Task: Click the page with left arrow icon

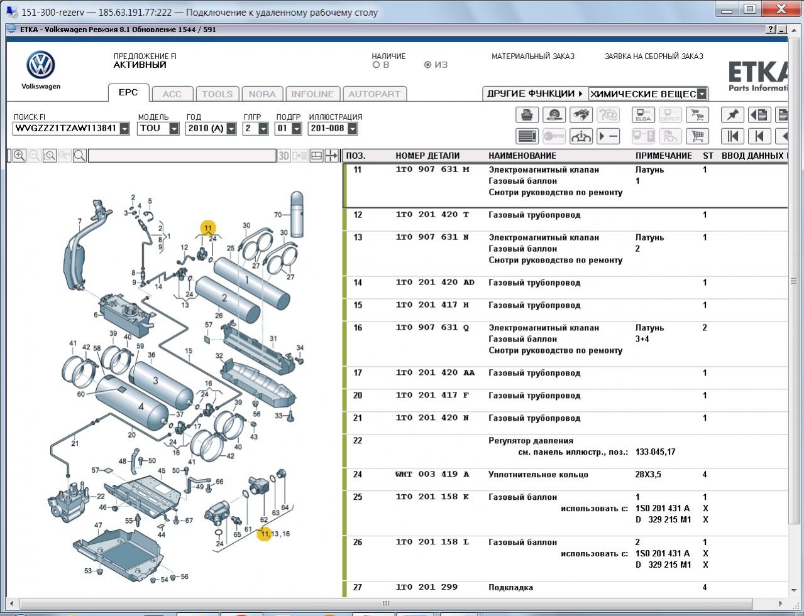Action: tap(759, 115)
